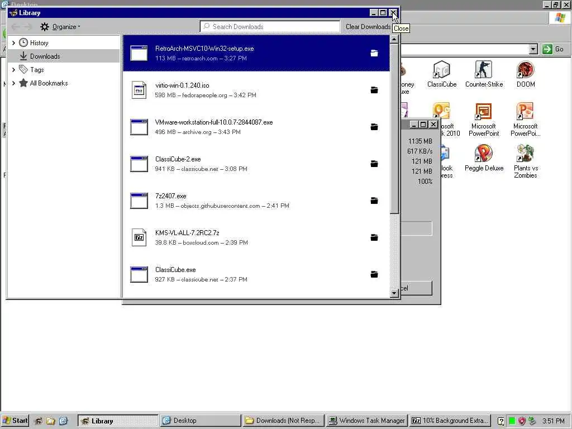Open DOOM desktop shortcut

pyautogui.click(x=526, y=74)
